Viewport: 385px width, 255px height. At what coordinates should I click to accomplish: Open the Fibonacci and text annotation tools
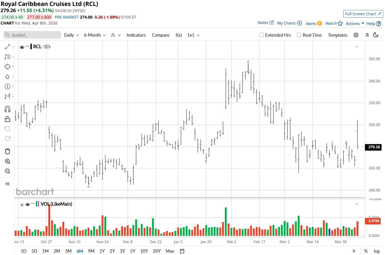[7, 57]
